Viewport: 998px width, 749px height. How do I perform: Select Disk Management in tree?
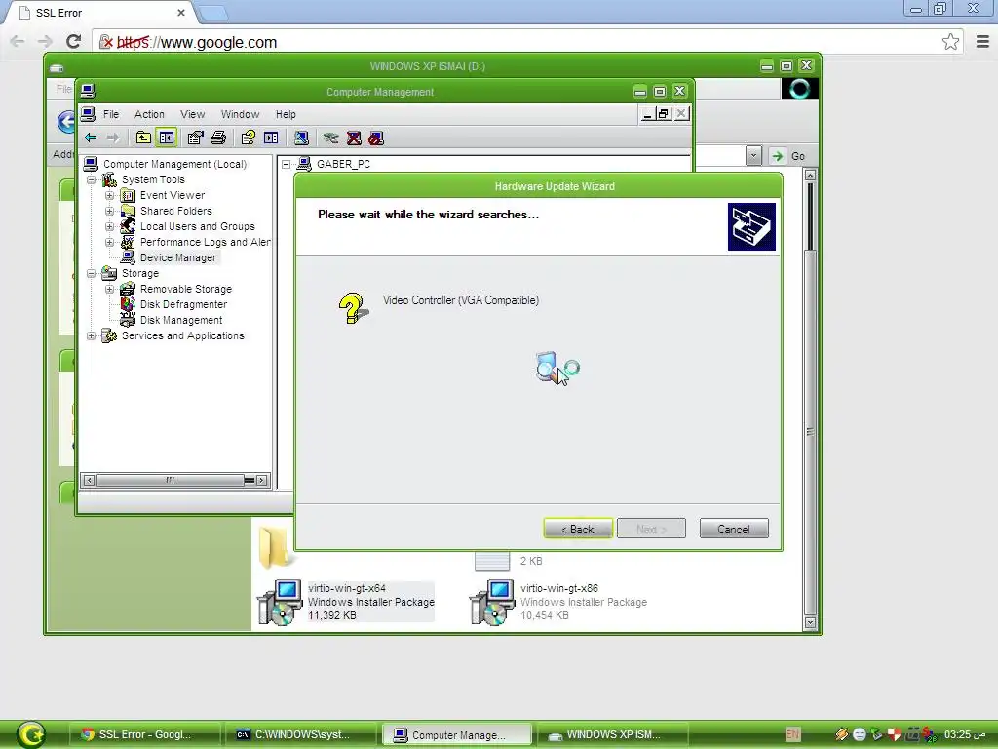click(181, 320)
